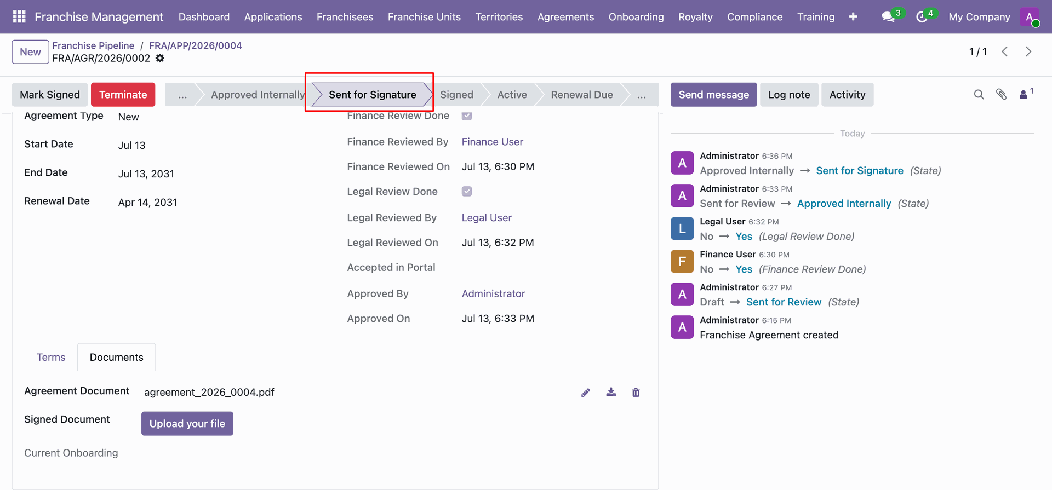
Task: Click Franchise Management app title
Action: 99,17
